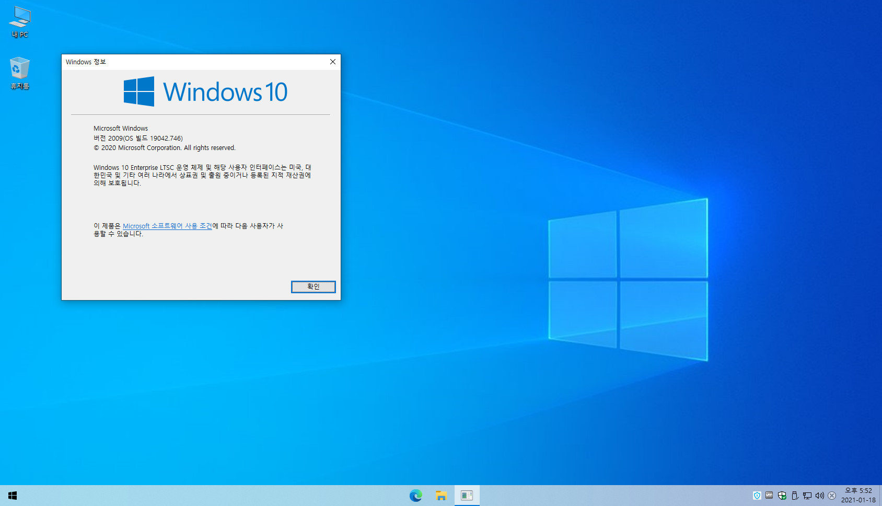Open the Microsoft 소프트웨어 사용 조건 link
The image size is (882, 506).
click(167, 226)
